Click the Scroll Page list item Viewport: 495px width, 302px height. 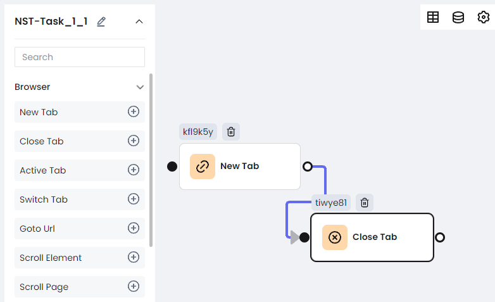click(x=80, y=287)
